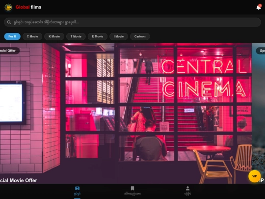Focus the movie search field
This screenshot has width=265, height=199.
132,22
